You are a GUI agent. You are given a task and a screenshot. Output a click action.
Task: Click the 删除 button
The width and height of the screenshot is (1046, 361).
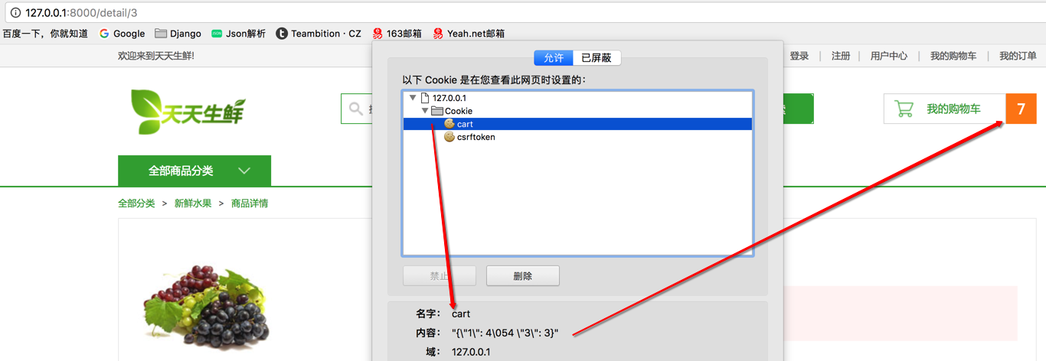click(x=523, y=276)
